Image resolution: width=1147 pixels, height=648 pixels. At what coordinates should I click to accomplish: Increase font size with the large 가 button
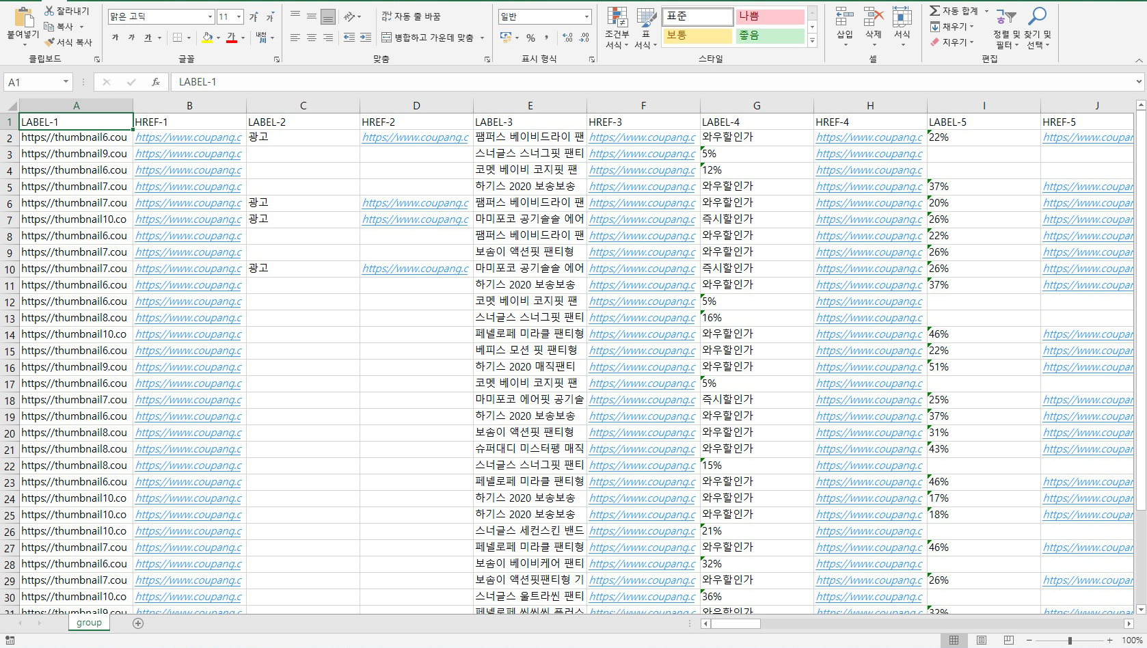[x=254, y=16]
